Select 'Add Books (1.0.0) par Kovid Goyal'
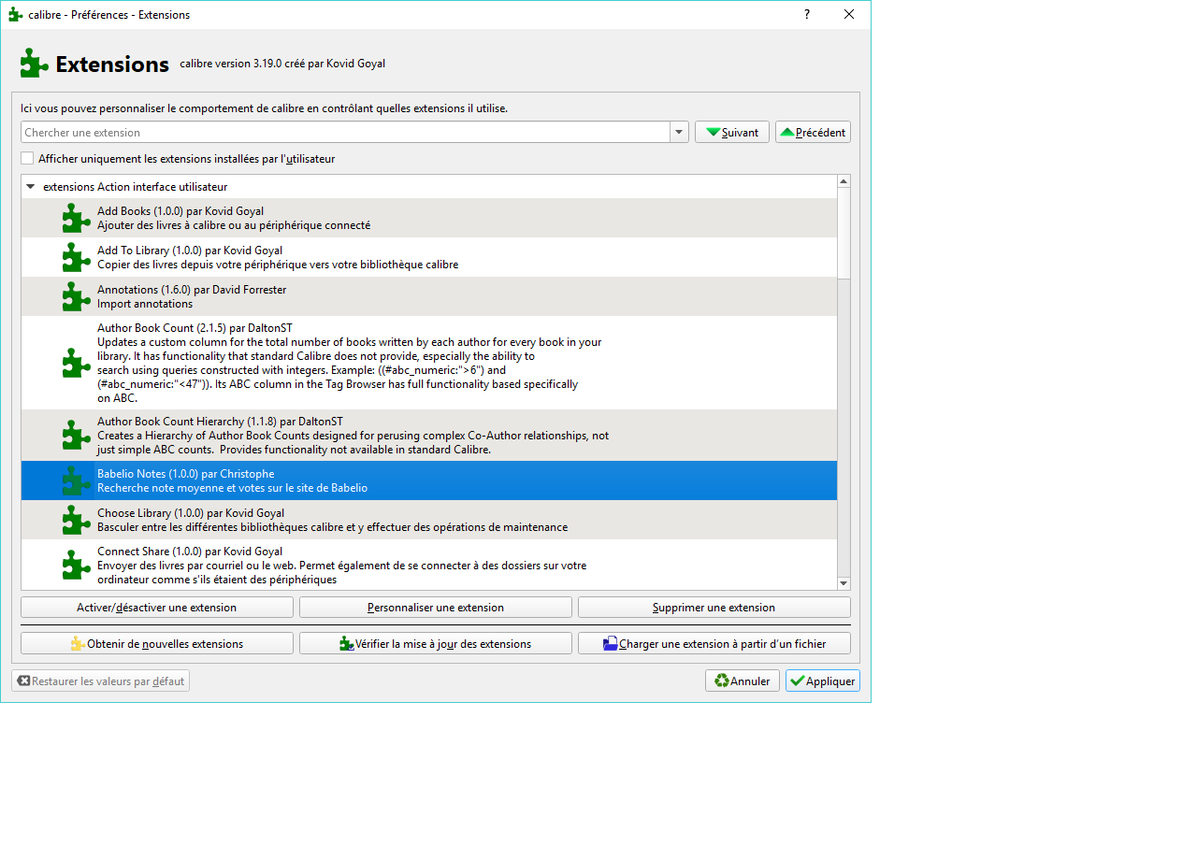 coord(429,218)
